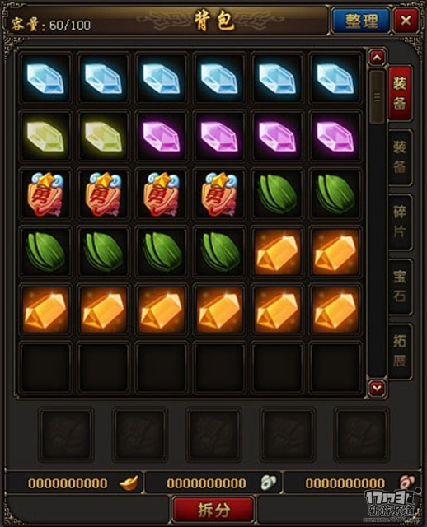Viewport: 427px width, 527px height.
Task: Click the first locked expansion slot
Action: click(x=66, y=434)
